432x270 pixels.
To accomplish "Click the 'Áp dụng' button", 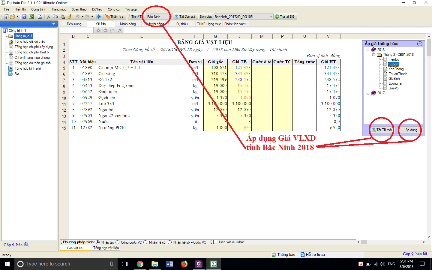I will (411, 130).
